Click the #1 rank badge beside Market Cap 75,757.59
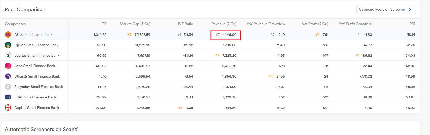Image resolution: width=430 pixels, height=135 pixels. point(129,34)
